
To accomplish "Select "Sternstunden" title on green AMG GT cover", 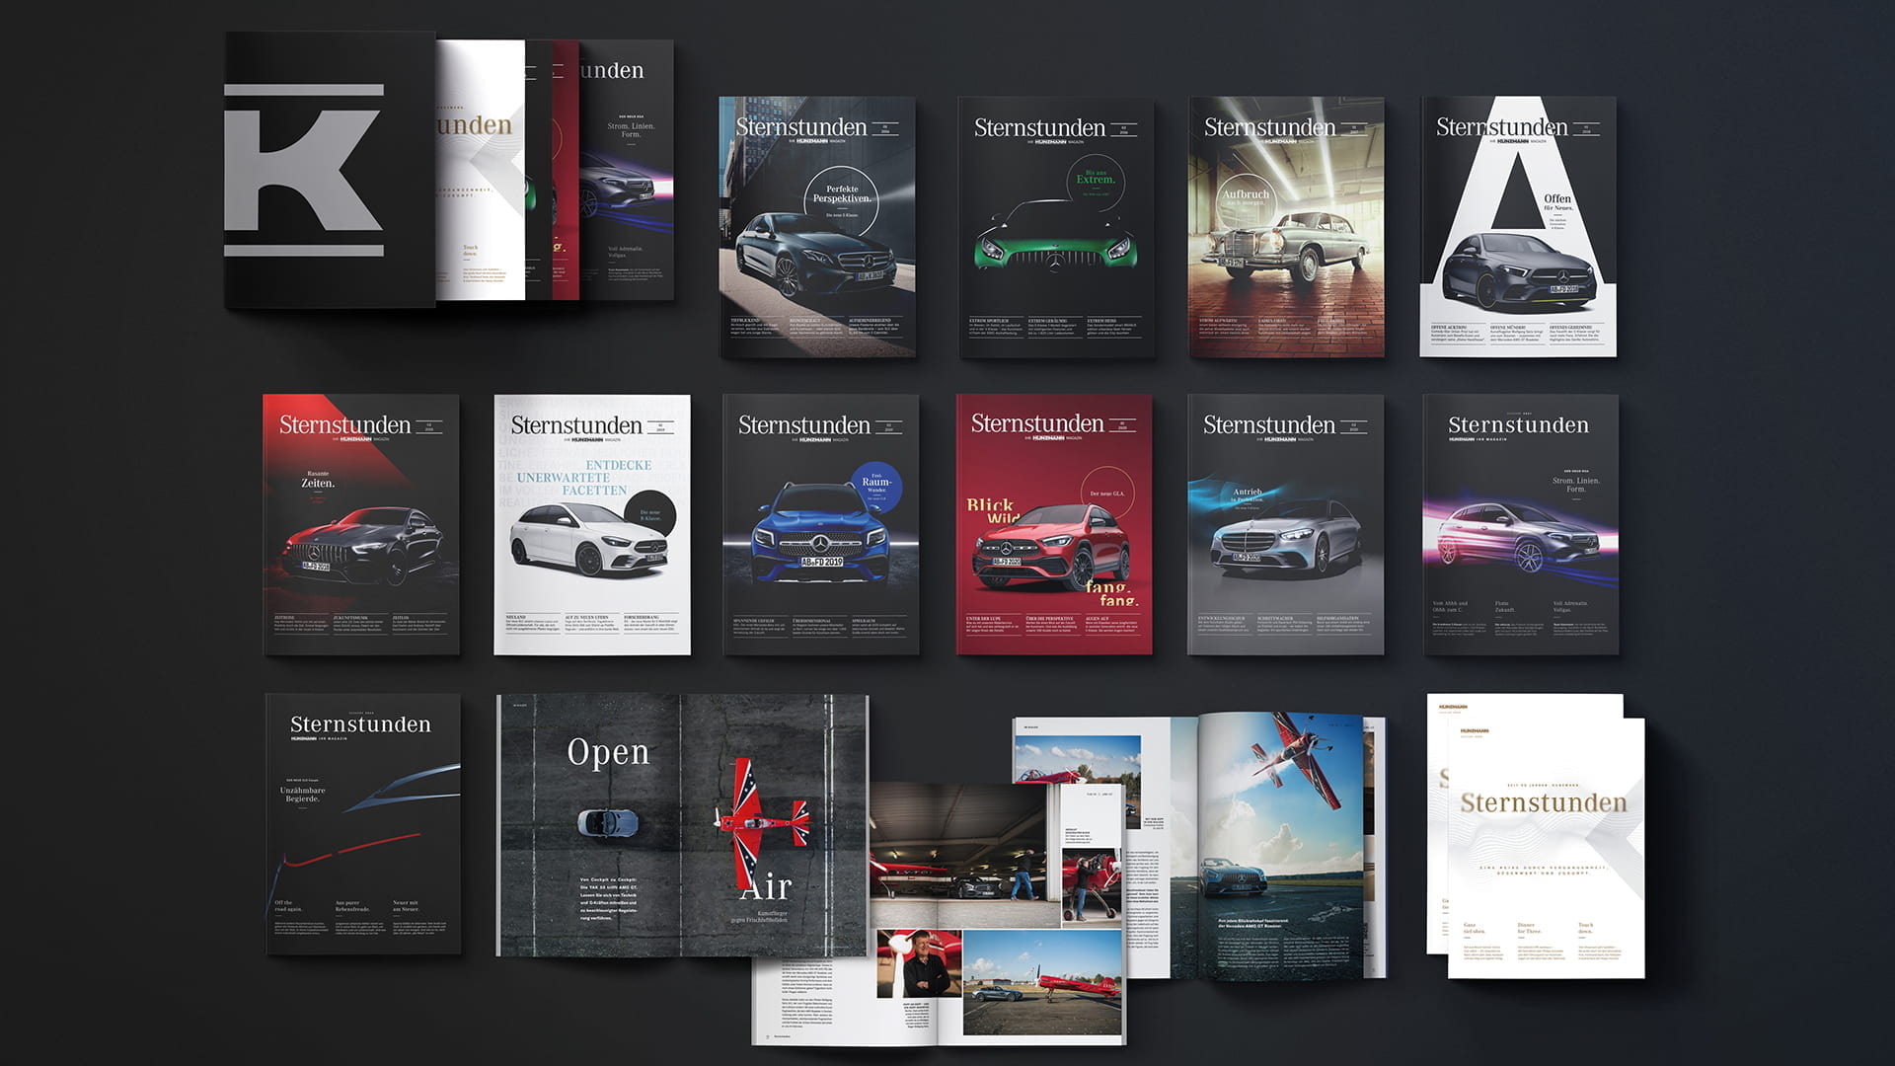I will (1039, 127).
